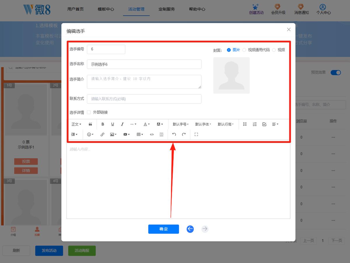Open the 正文 heading style dropdown

click(76, 124)
